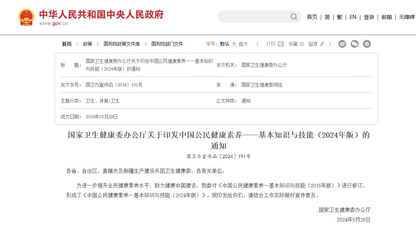416x228 pixels.
Task: Click the search magnifier icon
Action: (294, 17)
